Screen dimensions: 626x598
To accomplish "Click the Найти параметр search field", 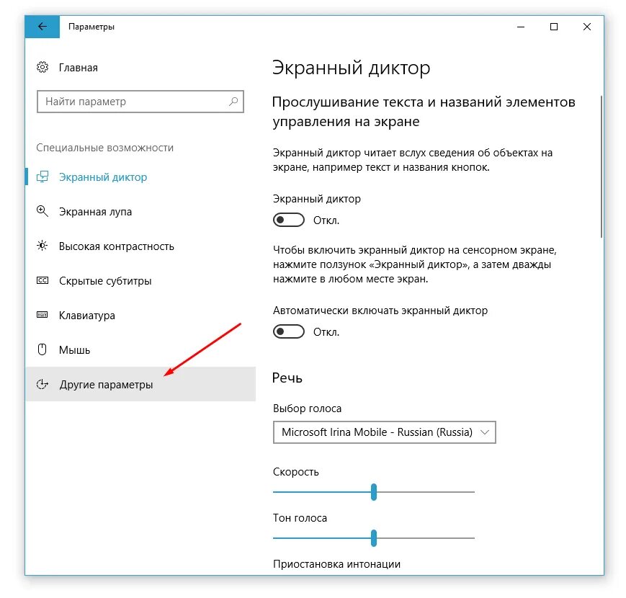I will pos(140,102).
